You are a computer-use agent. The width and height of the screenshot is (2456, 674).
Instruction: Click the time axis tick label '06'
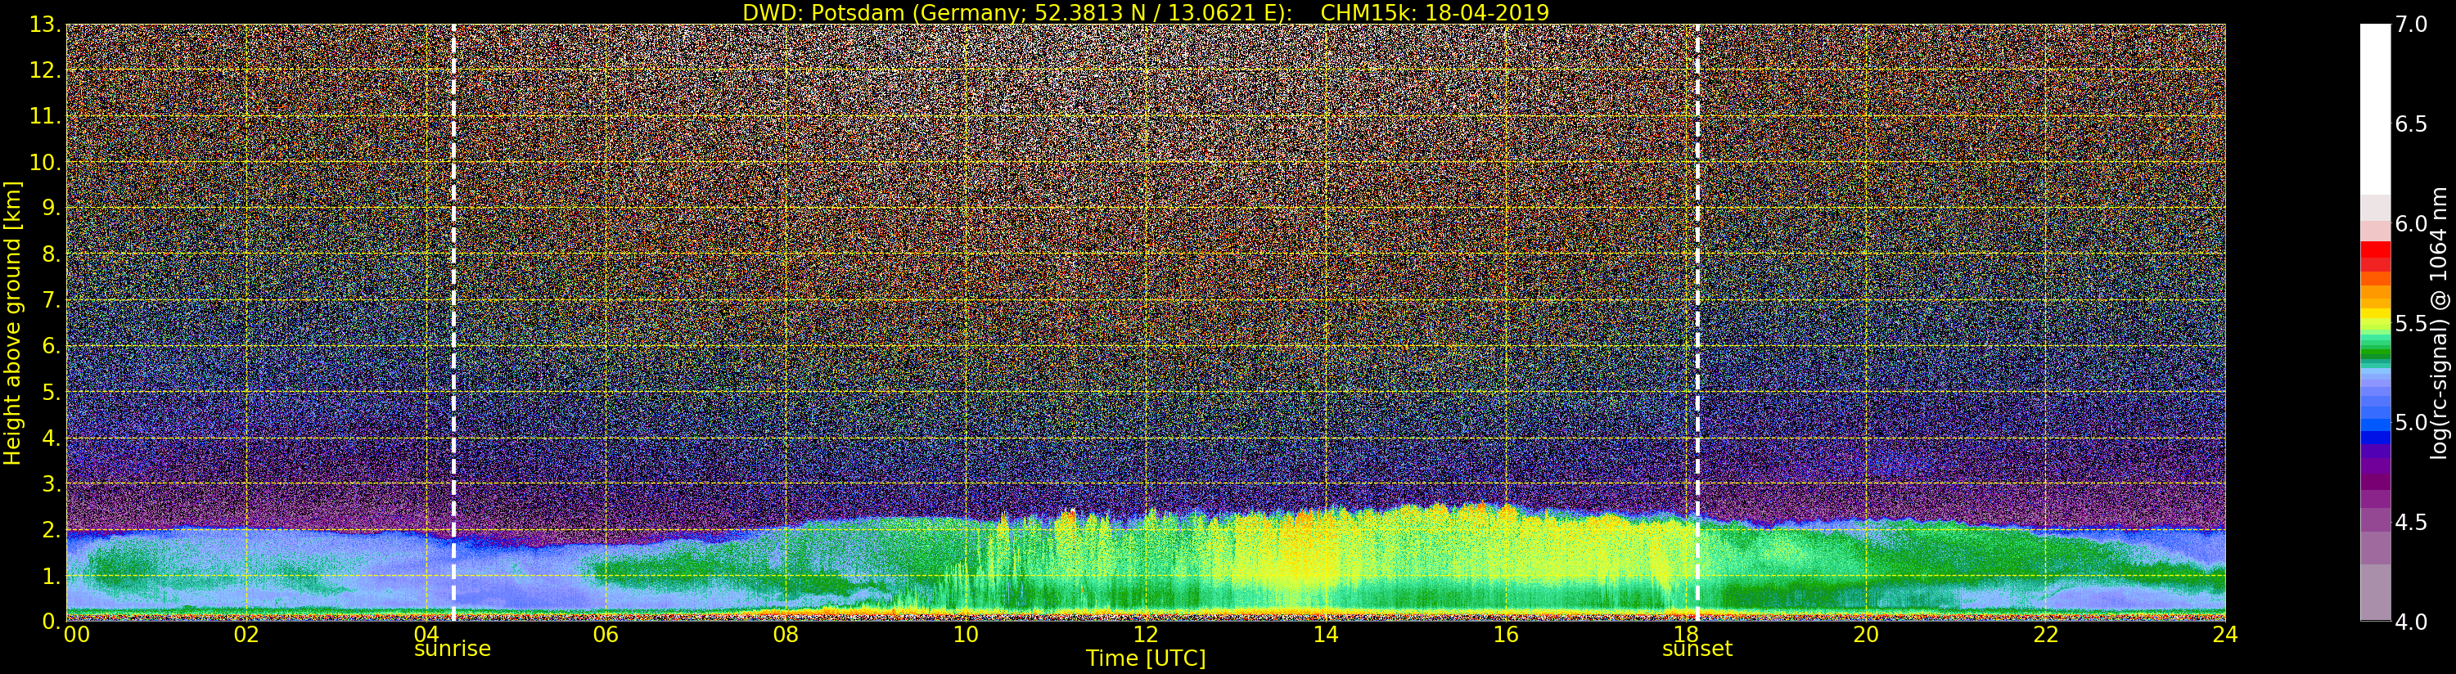point(606,635)
